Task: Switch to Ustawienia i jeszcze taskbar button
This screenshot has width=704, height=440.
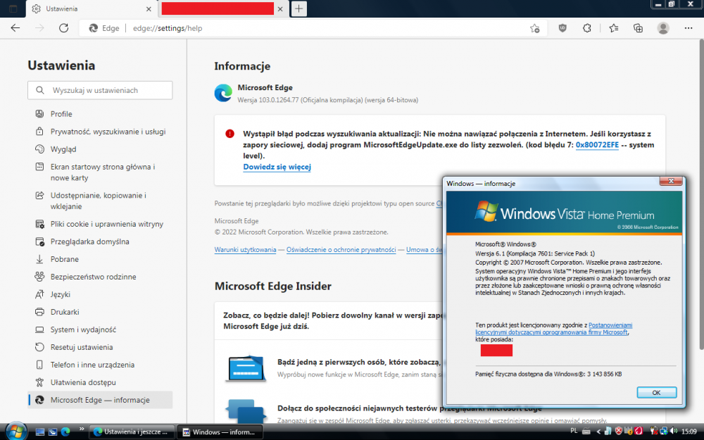Action: pyautogui.click(x=131, y=432)
